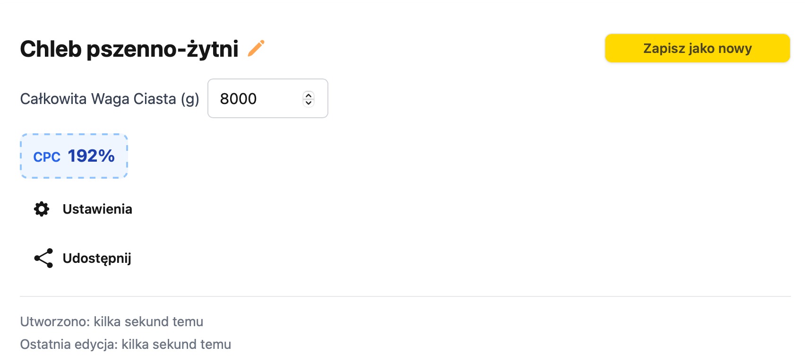Decrease dough weight with the down arrow
This screenshot has width=807, height=364.
309,103
